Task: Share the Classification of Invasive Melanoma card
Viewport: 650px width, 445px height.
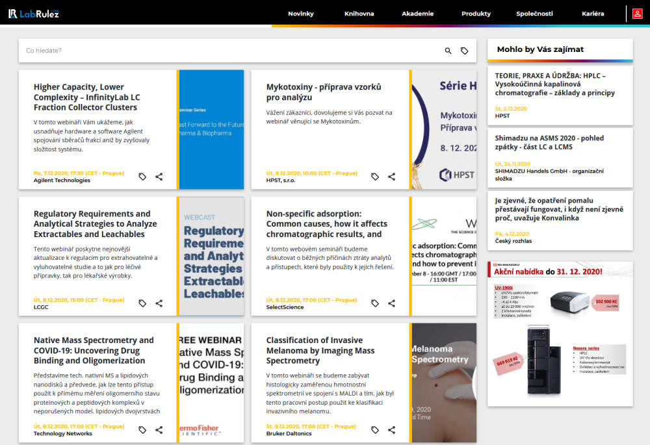Action: (x=391, y=429)
